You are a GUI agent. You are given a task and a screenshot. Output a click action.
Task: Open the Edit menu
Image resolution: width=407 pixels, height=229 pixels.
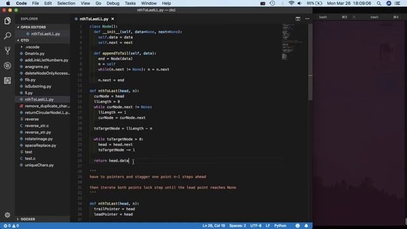pos(48,3)
